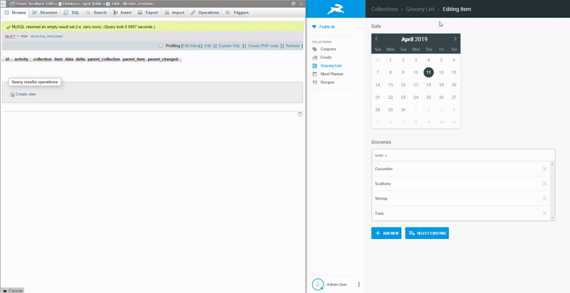This screenshot has height=293, width=570.
Task: Click the Shrimp row text
Action: click(381, 198)
